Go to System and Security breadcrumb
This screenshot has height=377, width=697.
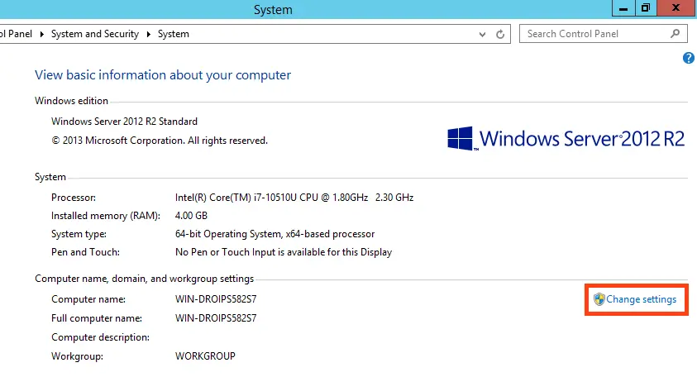[x=95, y=34]
